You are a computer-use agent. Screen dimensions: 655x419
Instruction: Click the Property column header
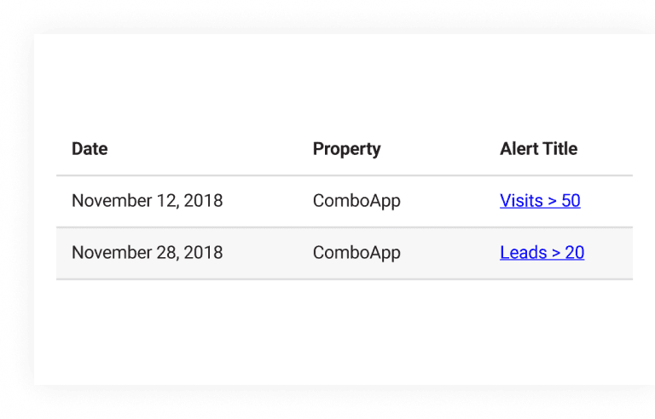(x=347, y=150)
